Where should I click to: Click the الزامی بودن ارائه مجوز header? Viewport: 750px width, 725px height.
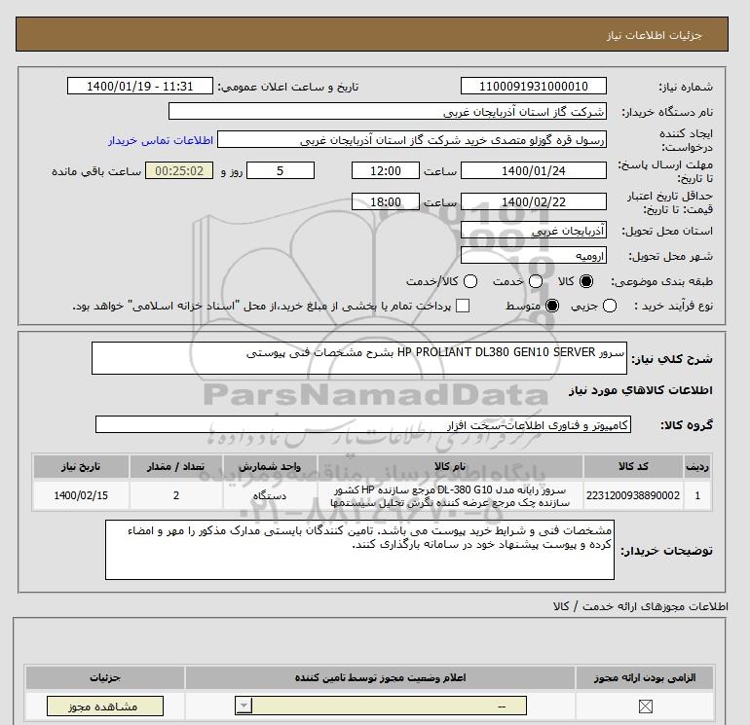(645, 677)
